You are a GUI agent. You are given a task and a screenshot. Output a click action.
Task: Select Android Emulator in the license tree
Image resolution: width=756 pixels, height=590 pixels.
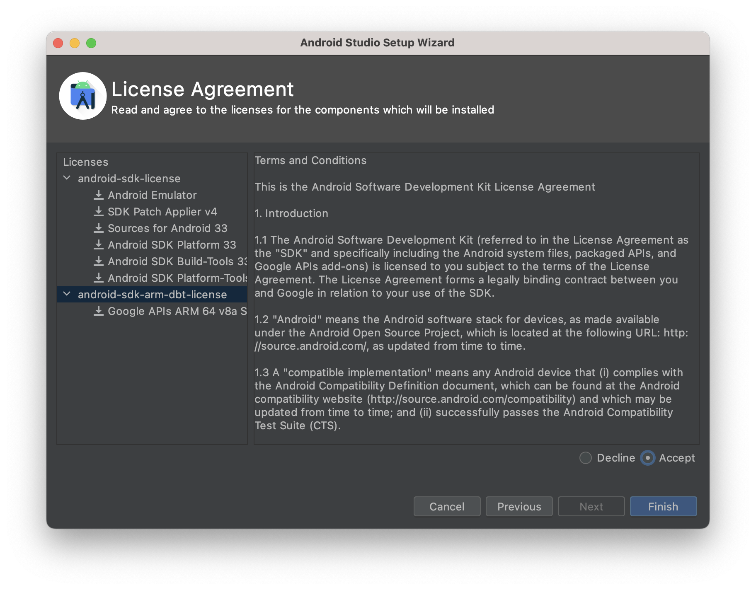(x=152, y=195)
